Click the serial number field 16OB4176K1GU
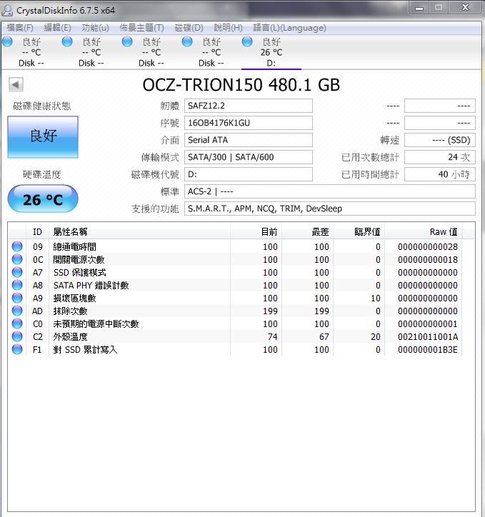The width and height of the screenshot is (485, 517). pos(249,123)
